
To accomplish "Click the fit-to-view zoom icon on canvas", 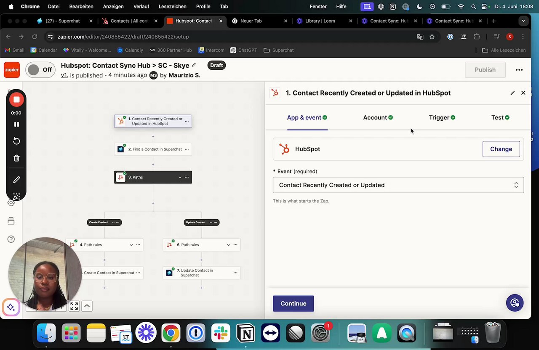I will coord(74,306).
